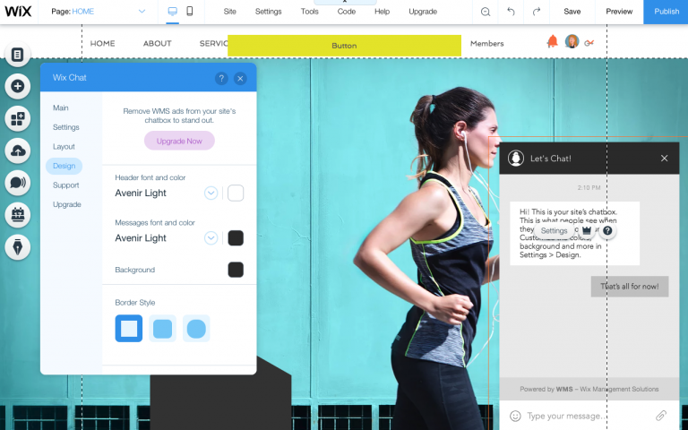Open the Blog pen sidebar icon
Screen dimensions: 688x430
(18, 247)
